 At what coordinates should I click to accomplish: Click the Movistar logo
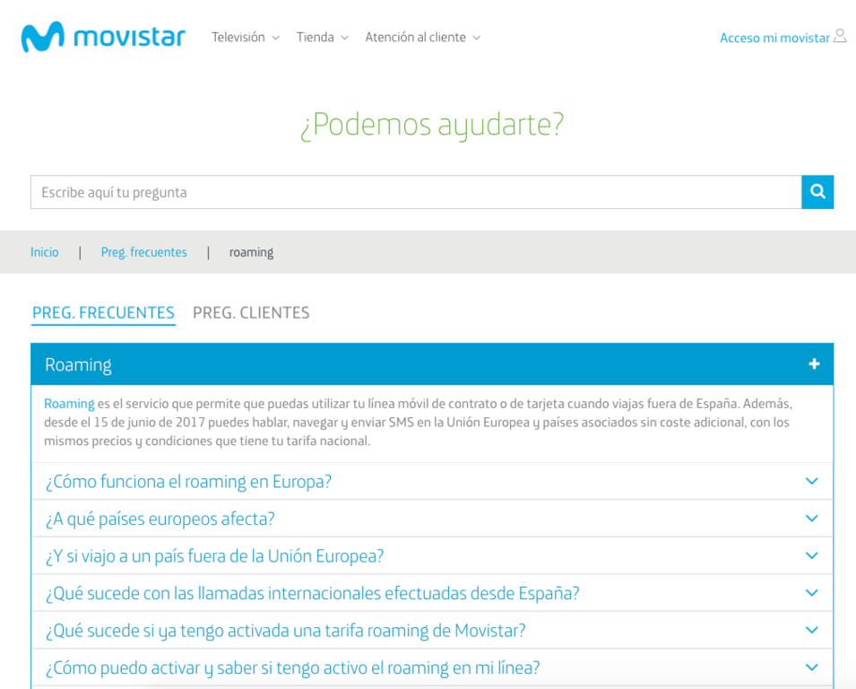103,37
